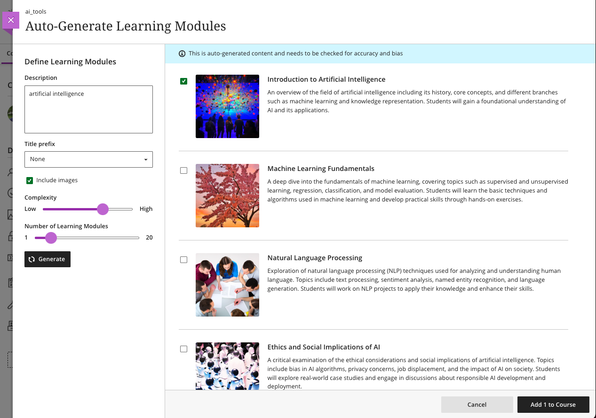
Task: Toggle the Include images checkbox
Action: (30, 180)
